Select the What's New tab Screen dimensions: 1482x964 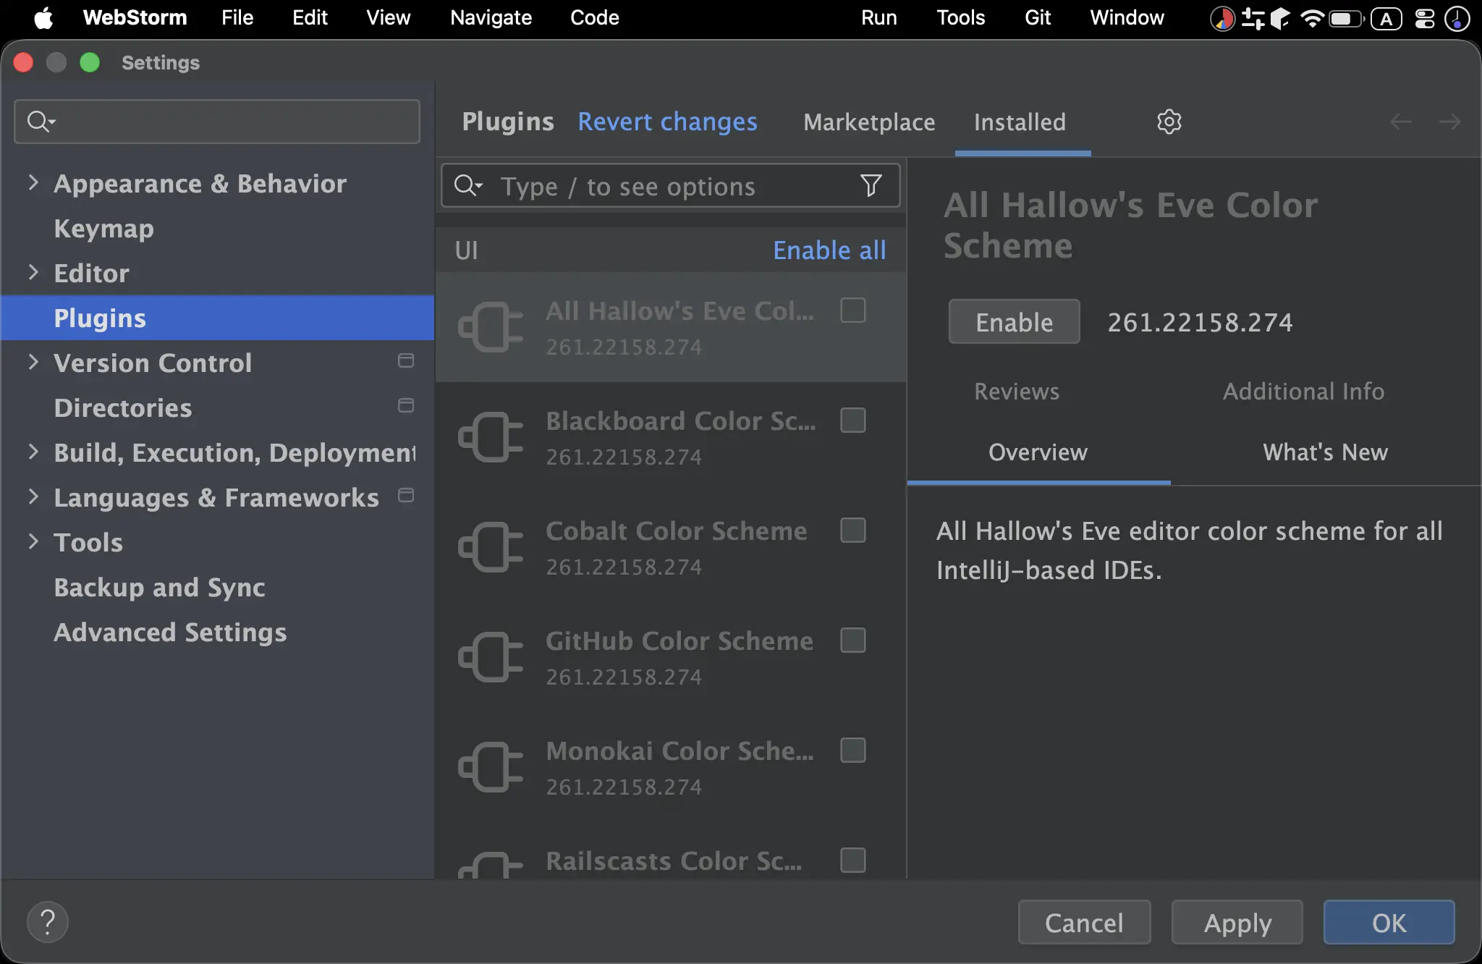click(x=1325, y=452)
